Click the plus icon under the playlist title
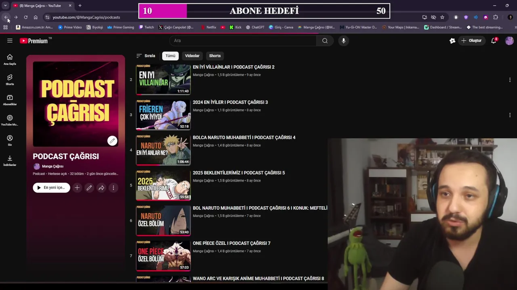517x290 pixels. (x=77, y=188)
